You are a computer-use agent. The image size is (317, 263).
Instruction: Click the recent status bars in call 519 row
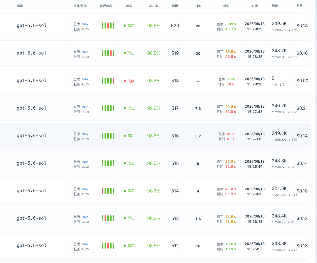click(108, 53)
